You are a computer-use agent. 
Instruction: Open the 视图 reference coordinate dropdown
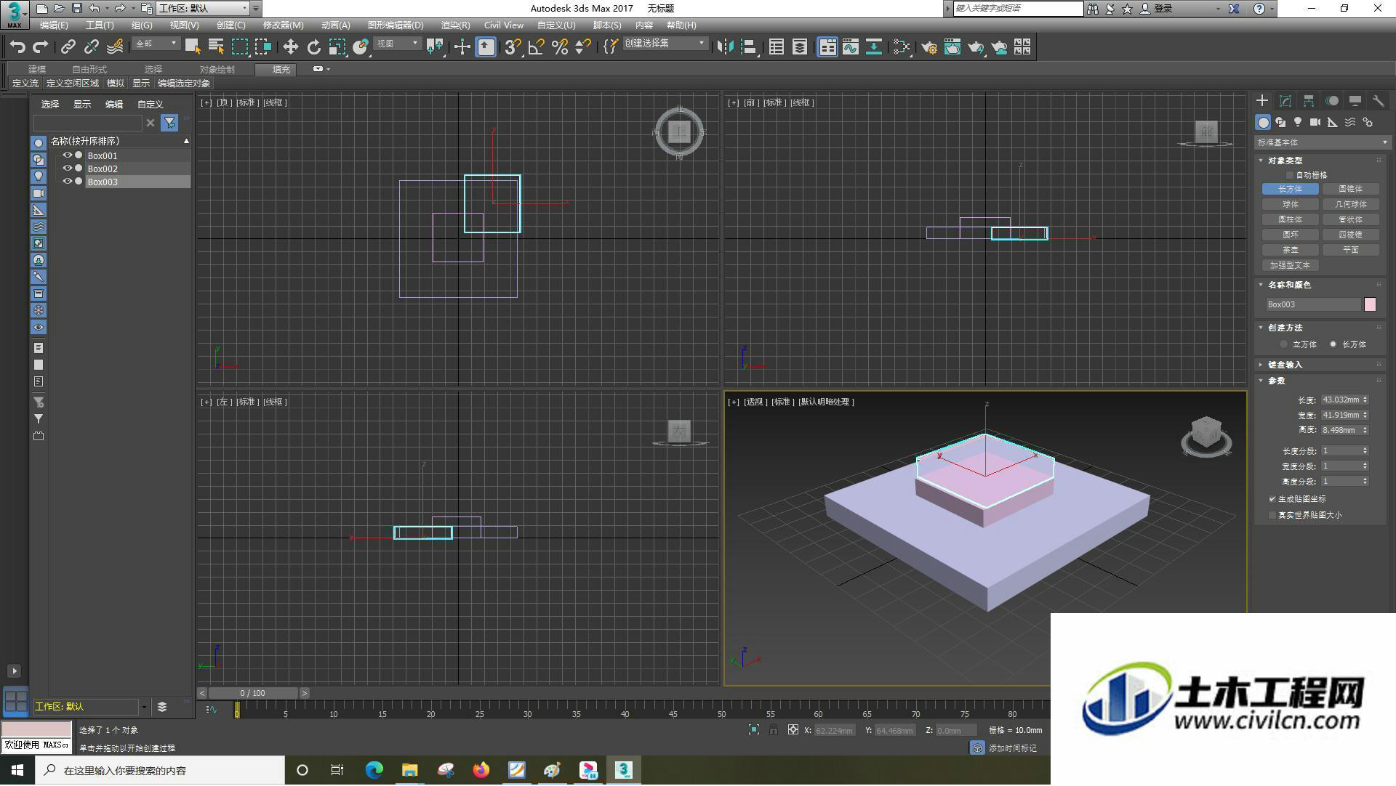(x=398, y=44)
